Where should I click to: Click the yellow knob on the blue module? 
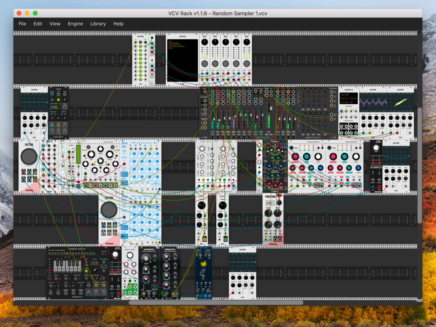204,264
